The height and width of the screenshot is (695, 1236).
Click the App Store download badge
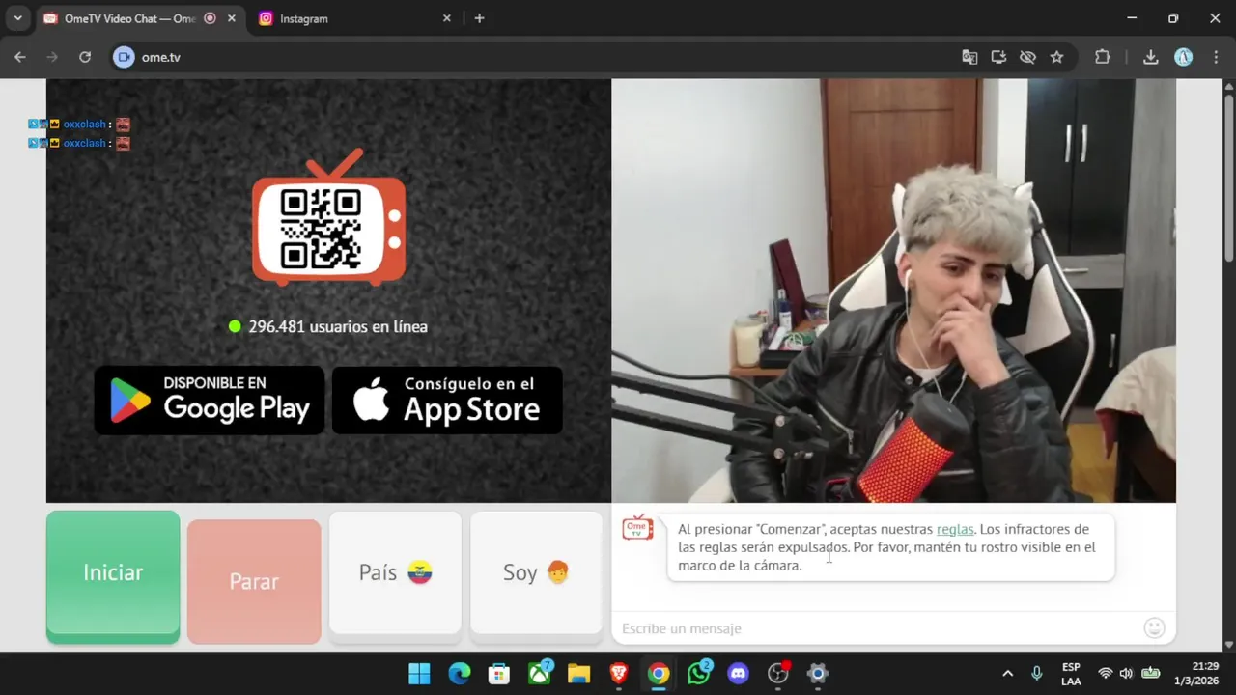coord(447,400)
